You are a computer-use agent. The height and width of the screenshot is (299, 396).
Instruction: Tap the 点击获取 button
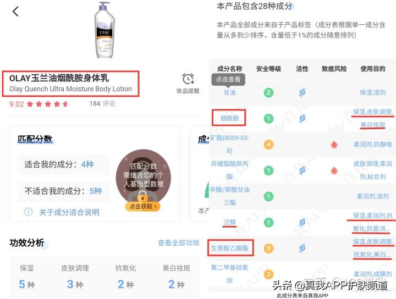click(142, 207)
